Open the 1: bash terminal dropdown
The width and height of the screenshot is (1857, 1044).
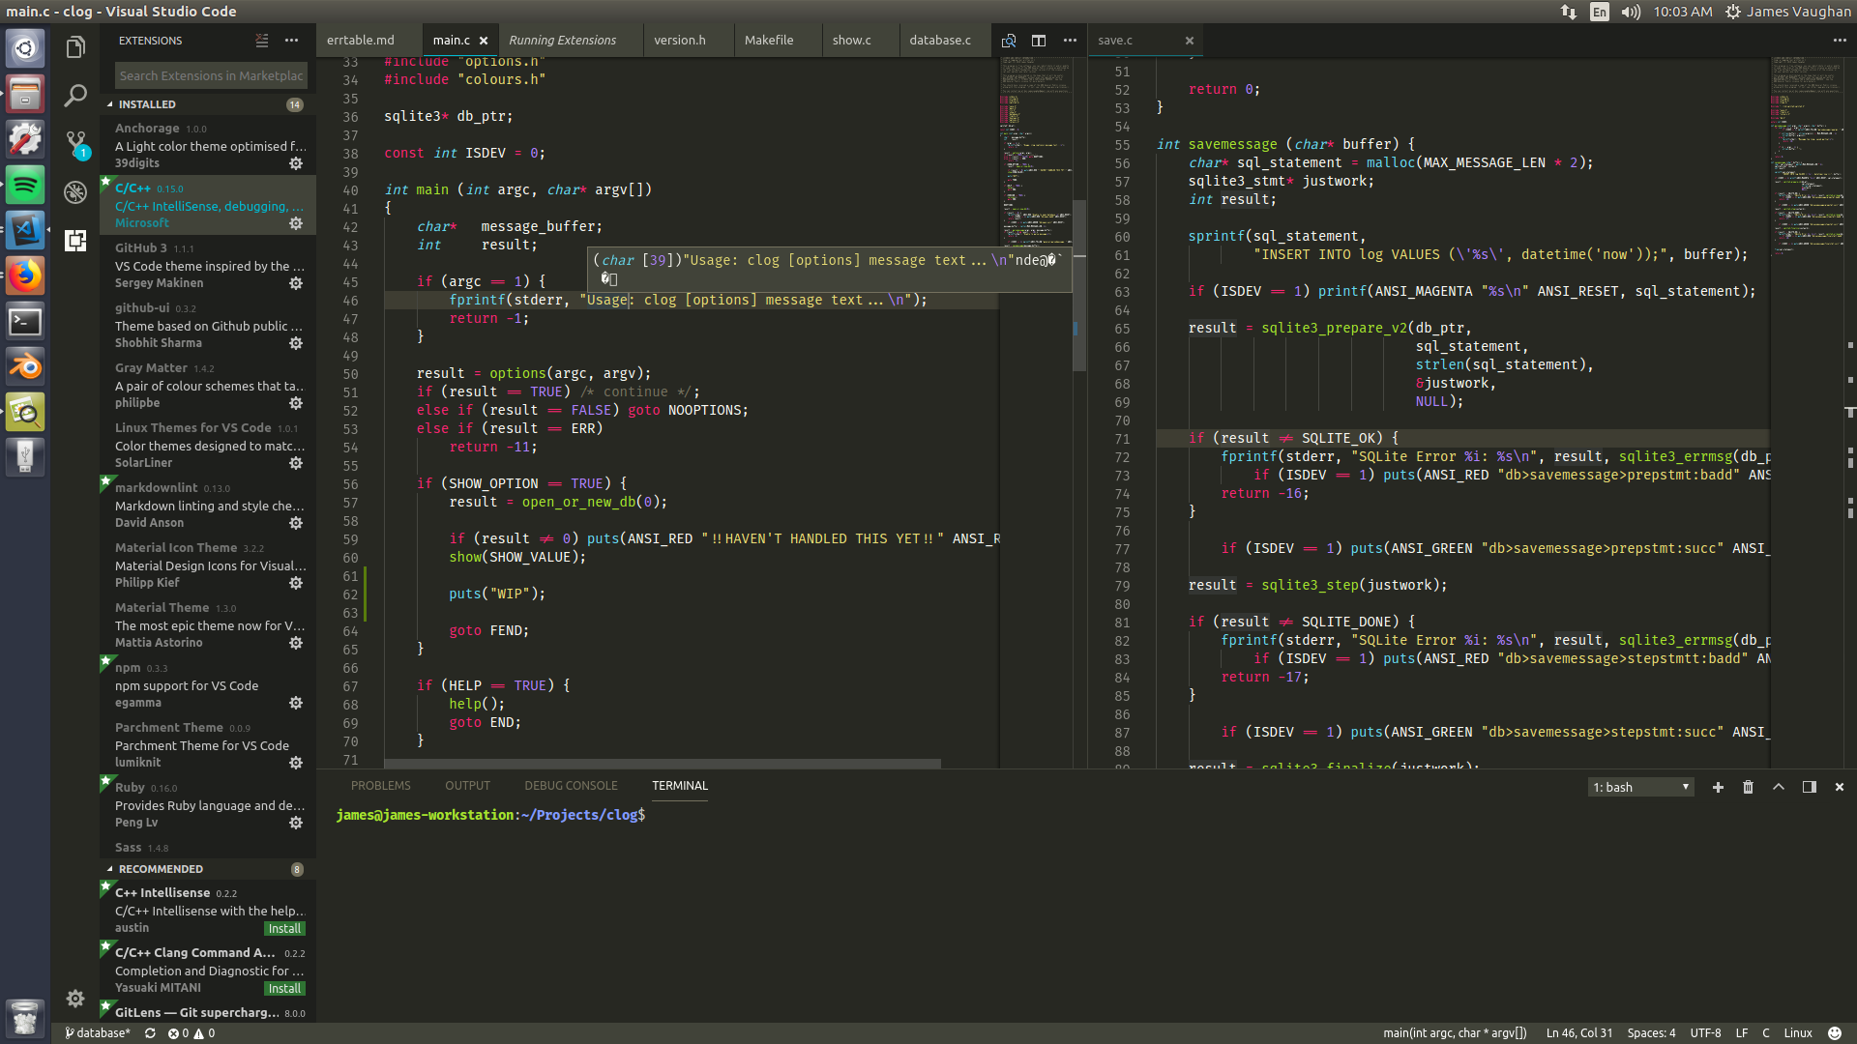[1640, 787]
